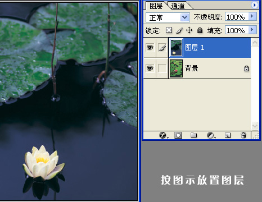Lock layer position with the move icon

(x=189, y=30)
